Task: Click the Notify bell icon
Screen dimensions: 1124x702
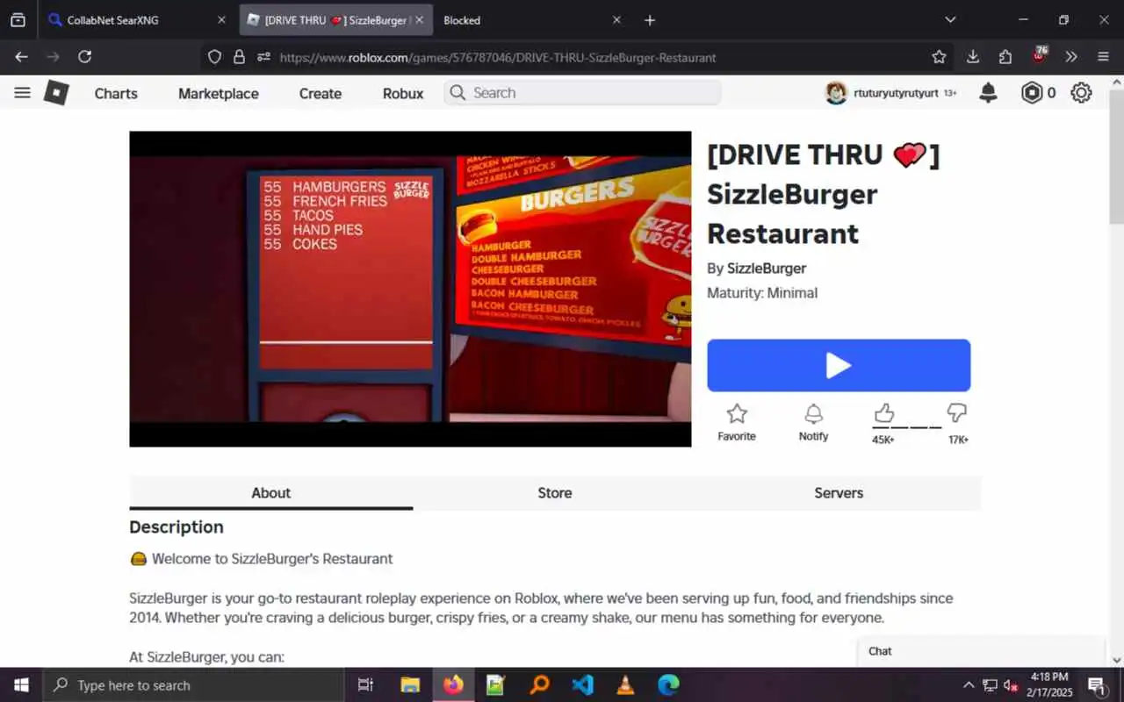Action: click(813, 413)
